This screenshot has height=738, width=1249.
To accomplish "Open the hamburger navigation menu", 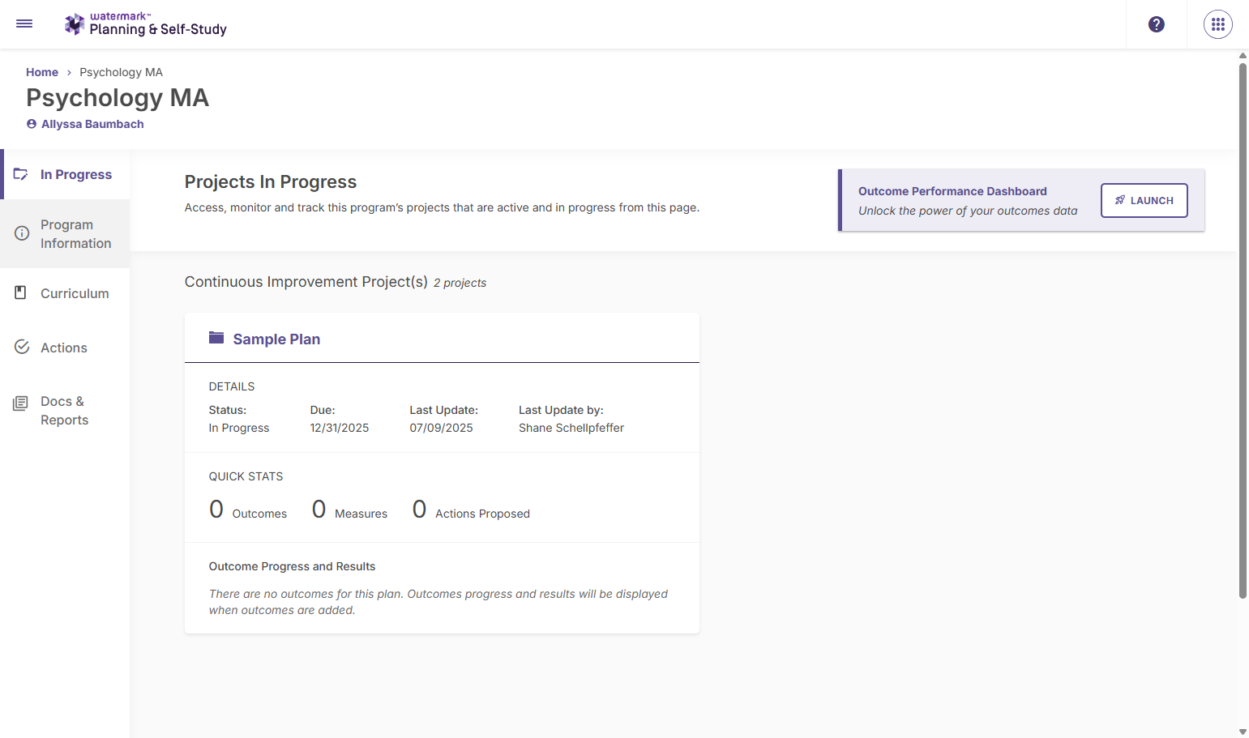I will (x=24, y=23).
